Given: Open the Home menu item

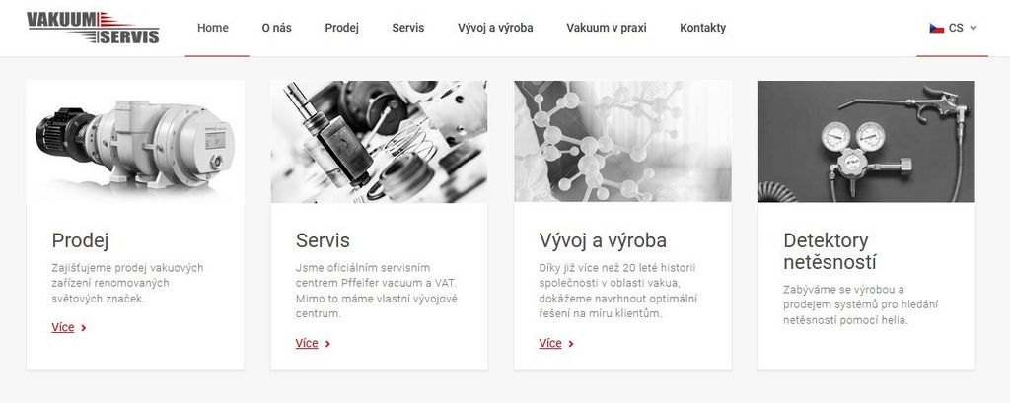Looking at the screenshot, I should [x=213, y=28].
